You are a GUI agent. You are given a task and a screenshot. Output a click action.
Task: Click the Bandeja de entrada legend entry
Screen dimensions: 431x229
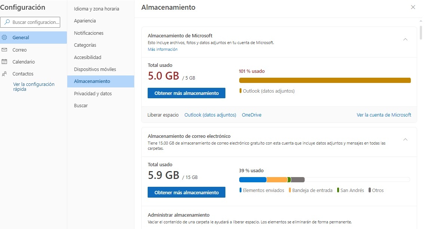point(310,190)
